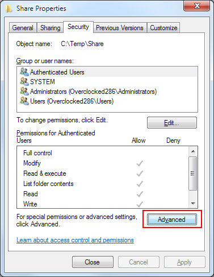Click the Users group icon

point(24,101)
